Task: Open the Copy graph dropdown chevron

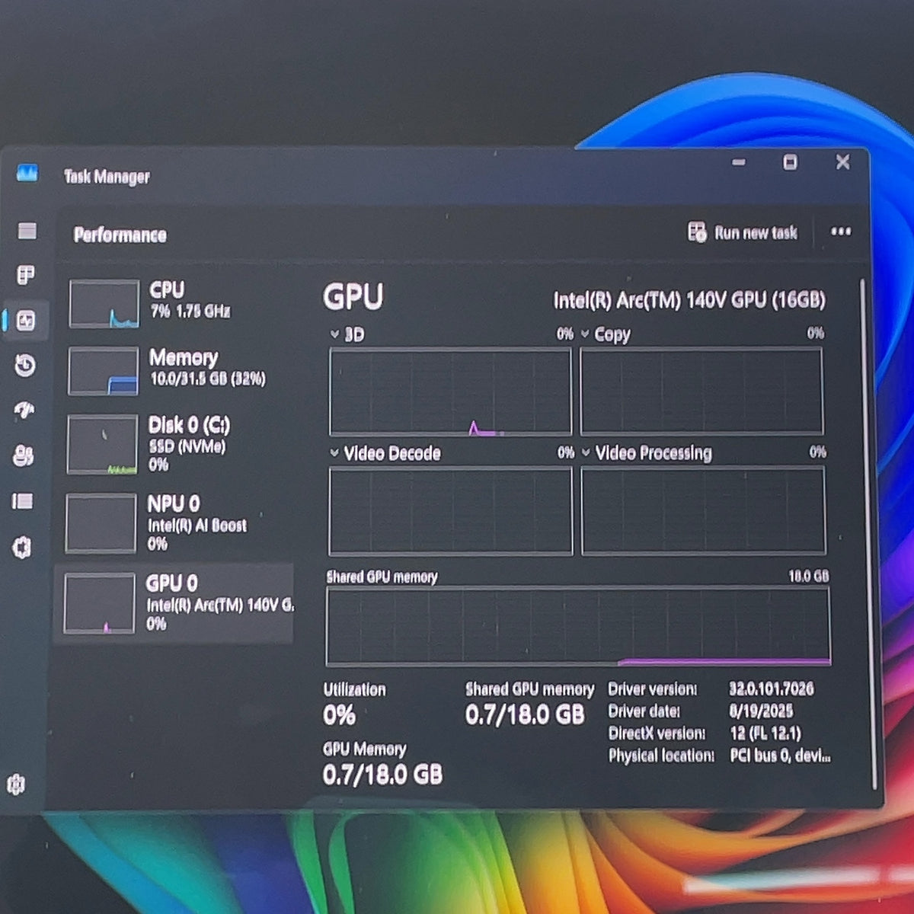Action: [585, 334]
